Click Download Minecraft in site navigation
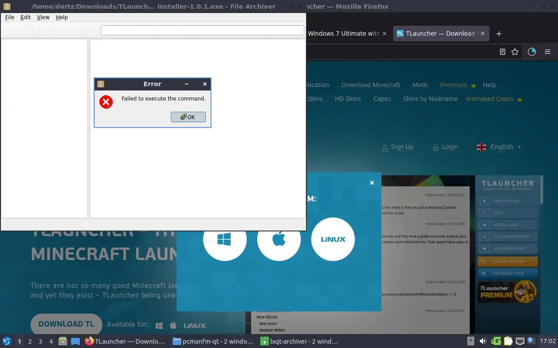Viewport: 558px width, 348px height. [371, 85]
